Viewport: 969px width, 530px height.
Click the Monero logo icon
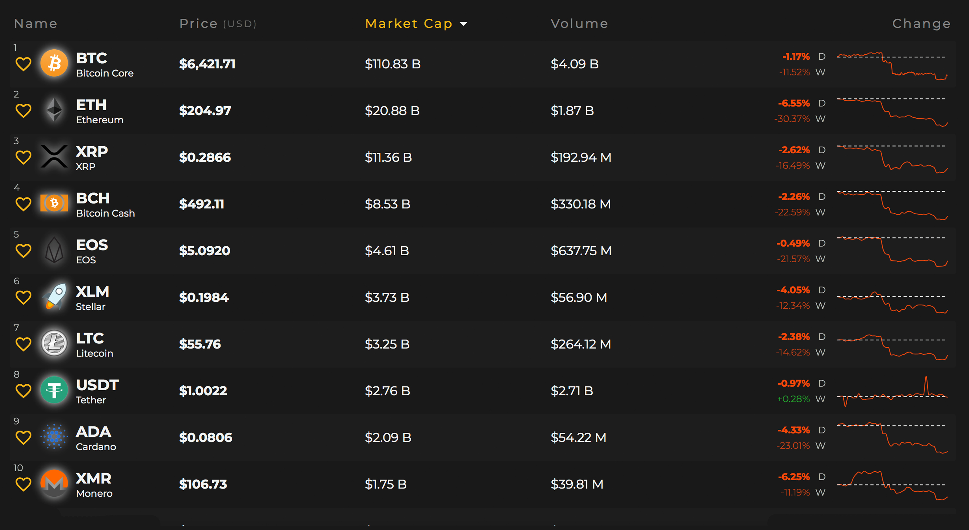pos(54,483)
